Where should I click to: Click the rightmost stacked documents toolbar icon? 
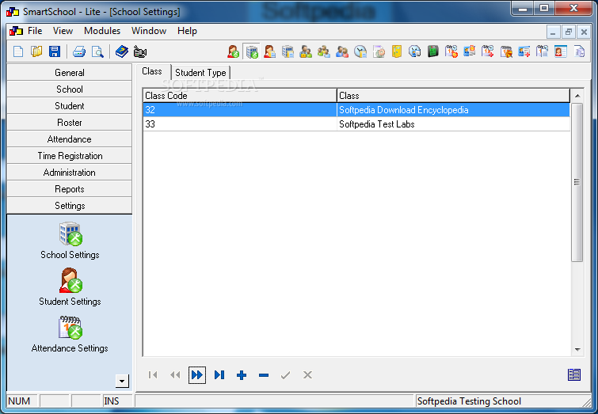pos(579,51)
